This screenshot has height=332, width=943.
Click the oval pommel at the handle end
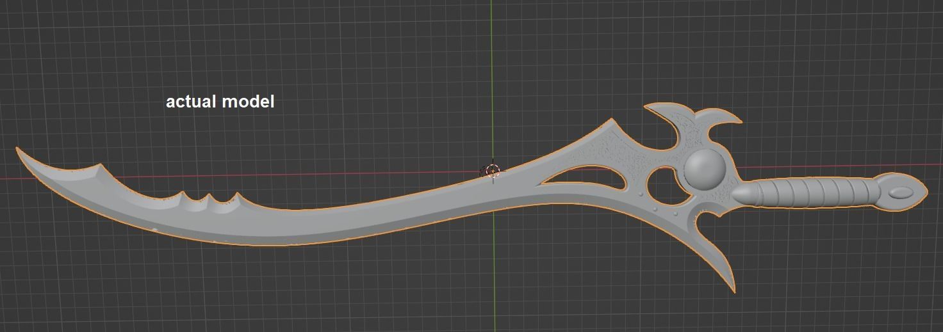pos(902,192)
